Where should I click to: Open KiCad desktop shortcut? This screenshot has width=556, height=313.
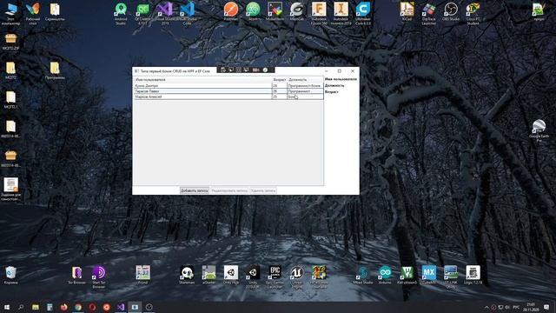pos(407,11)
